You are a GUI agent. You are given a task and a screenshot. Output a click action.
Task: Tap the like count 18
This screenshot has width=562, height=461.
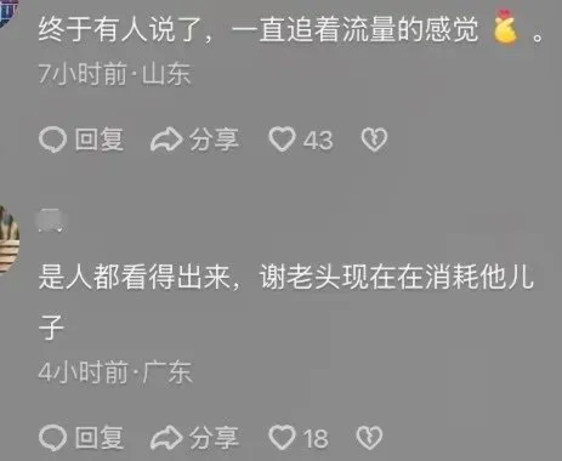pos(316,439)
